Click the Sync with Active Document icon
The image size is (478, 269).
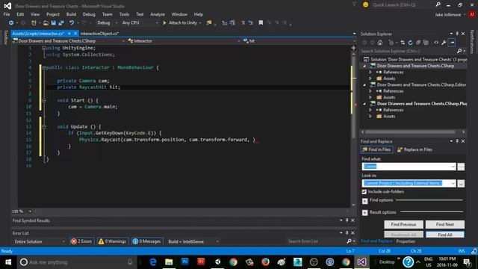(403, 43)
